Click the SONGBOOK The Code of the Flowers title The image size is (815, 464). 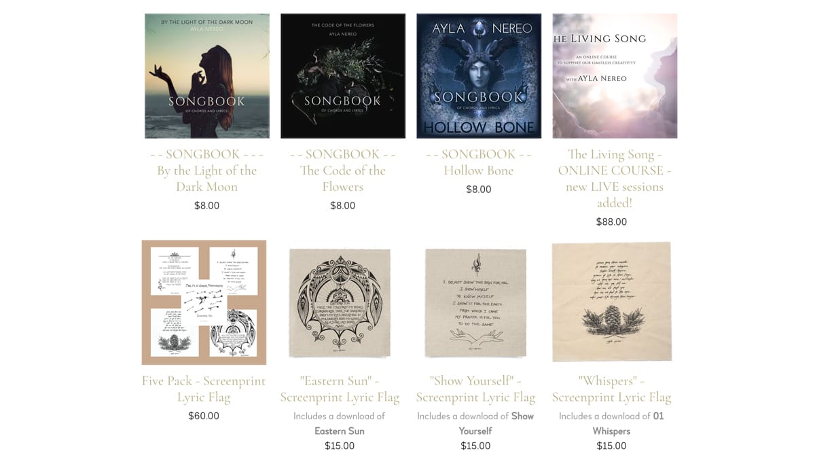coord(343,171)
